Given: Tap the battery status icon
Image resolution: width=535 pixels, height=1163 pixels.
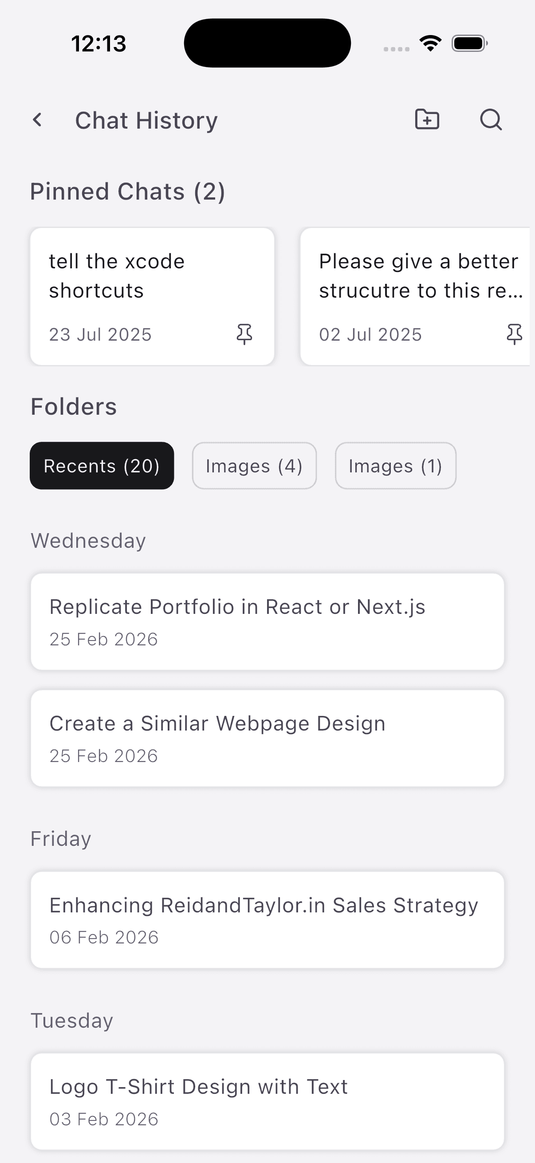Looking at the screenshot, I should [x=469, y=43].
